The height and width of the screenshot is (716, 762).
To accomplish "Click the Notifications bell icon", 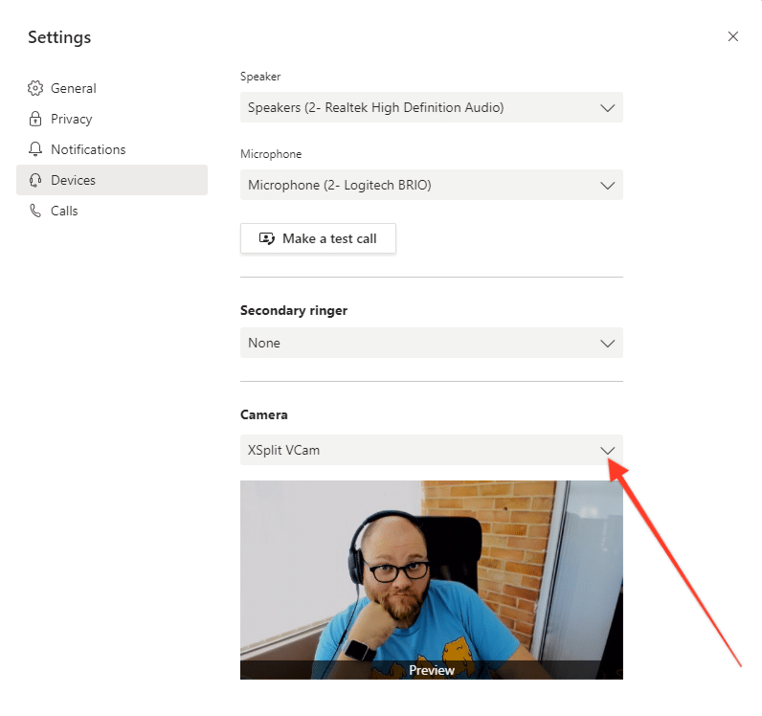I will (x=35, y=149).
